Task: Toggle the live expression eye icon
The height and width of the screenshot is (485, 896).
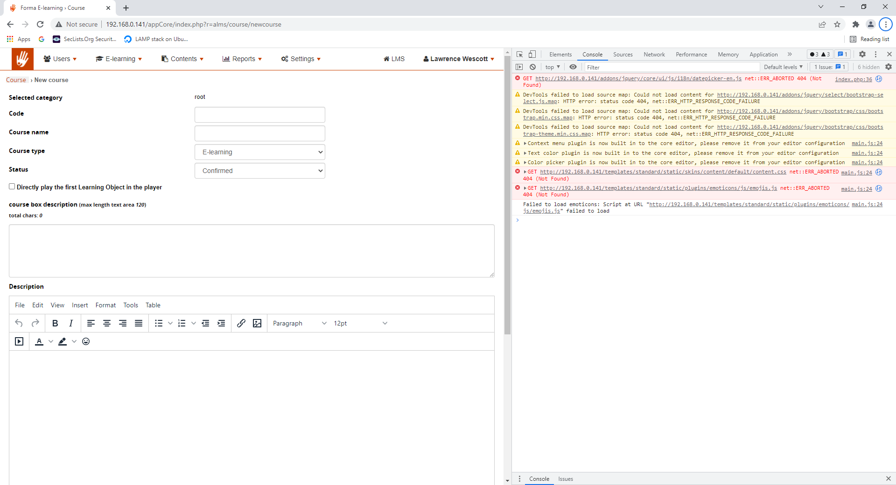Action: click(573, 67)
